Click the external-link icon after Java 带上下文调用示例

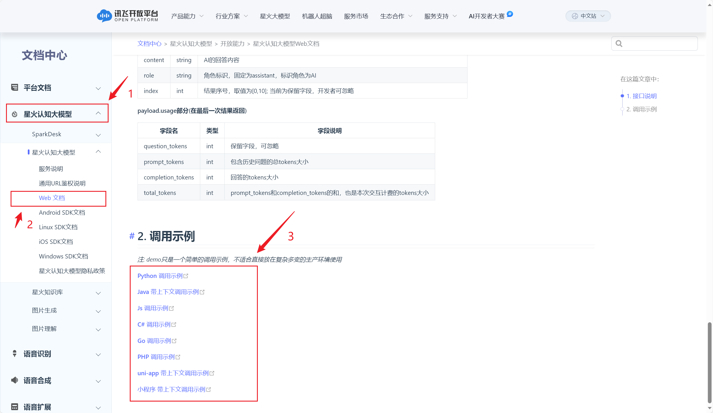202,292
